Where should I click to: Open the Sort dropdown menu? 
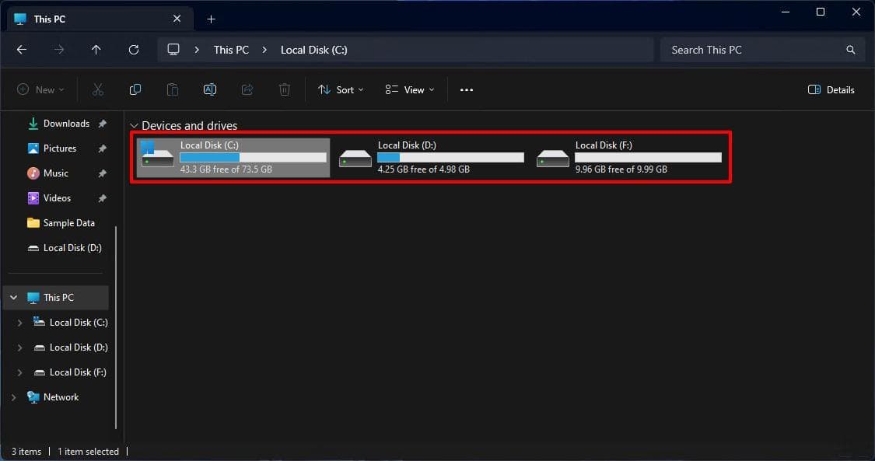(x=341, y=89)
